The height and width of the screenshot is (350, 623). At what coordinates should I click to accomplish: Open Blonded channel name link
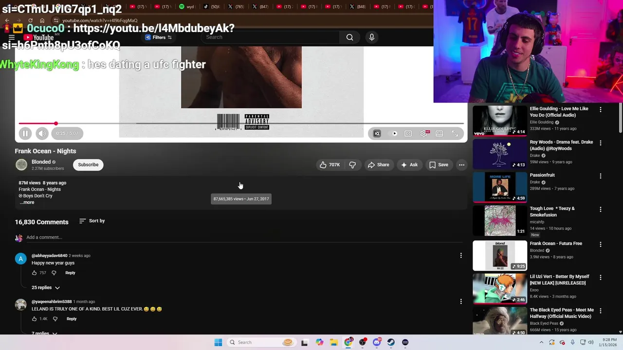tap(41, 162)
